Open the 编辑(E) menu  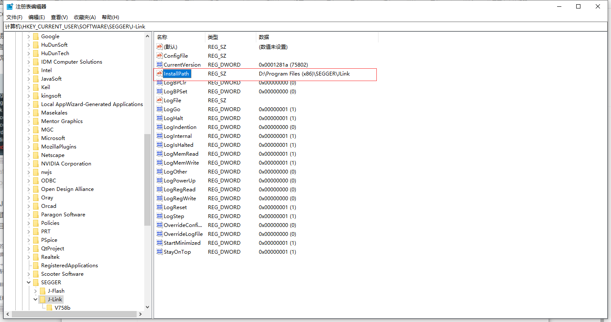pos(36,17)
